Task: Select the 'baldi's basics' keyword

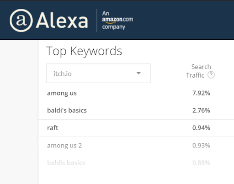Action: pos(67,110)
